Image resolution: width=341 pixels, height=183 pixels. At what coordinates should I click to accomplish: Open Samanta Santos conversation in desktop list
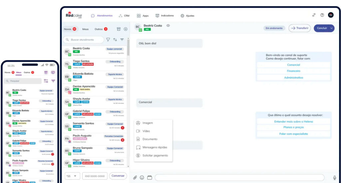pos(94,126)
